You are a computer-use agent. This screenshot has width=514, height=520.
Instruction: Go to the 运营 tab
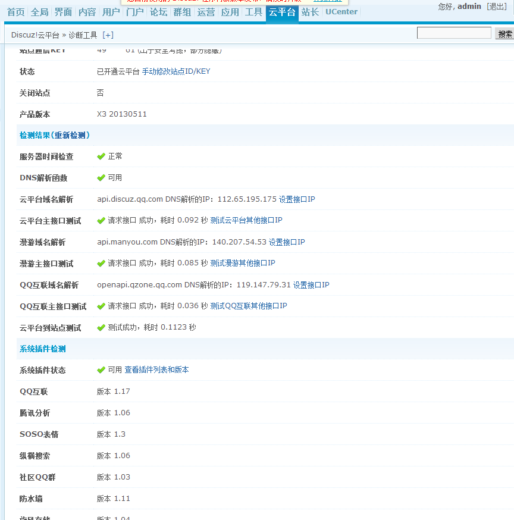coord(206,12)
